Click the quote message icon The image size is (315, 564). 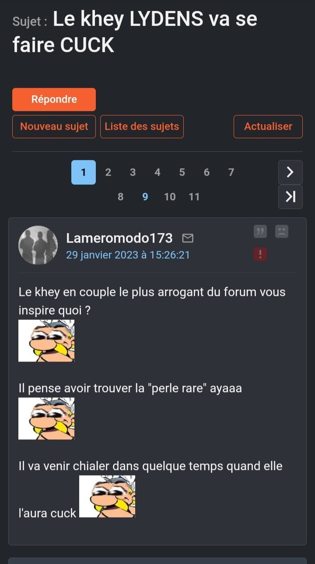click(x=260, y=232)
